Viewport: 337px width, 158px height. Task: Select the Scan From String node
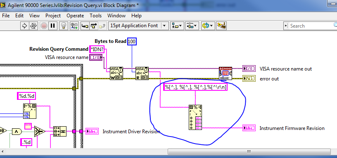pyautogui.click(x=195, y=118)
